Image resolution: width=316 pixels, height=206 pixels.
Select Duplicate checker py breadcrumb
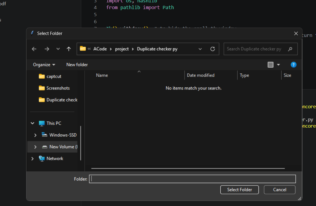(157, 49)
